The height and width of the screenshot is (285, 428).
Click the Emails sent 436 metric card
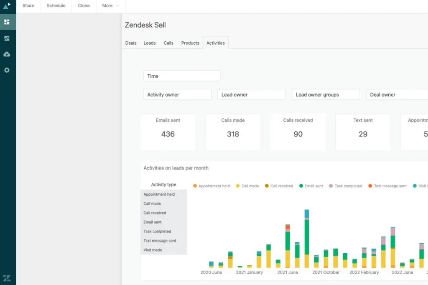click(168, 132)
